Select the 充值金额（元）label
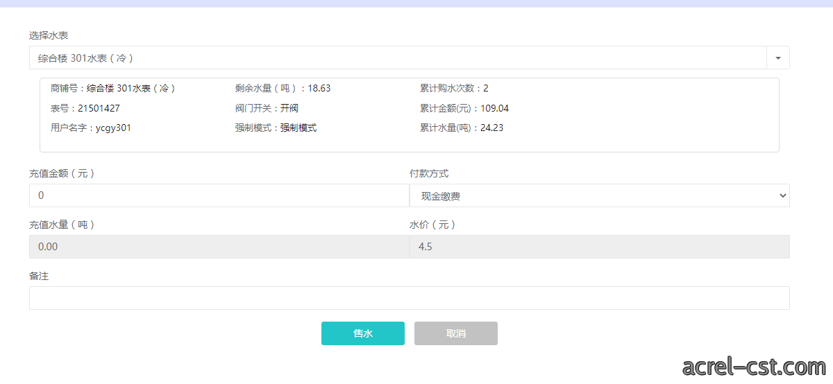This screenshot has width=833, height=384. click(x=62, y=174)
